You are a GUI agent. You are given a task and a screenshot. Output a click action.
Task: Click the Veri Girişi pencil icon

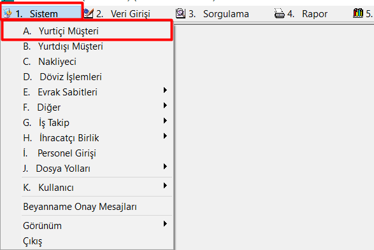click(x=89, y=13)
